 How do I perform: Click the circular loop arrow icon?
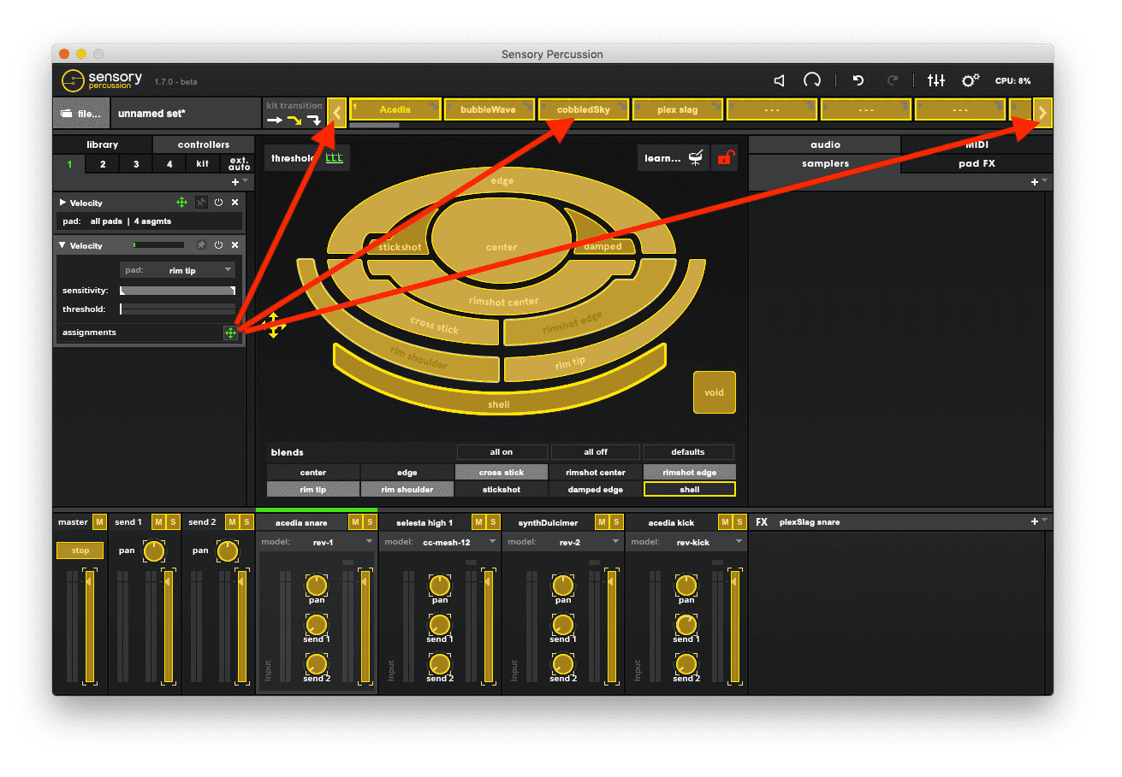coord(811,80)
